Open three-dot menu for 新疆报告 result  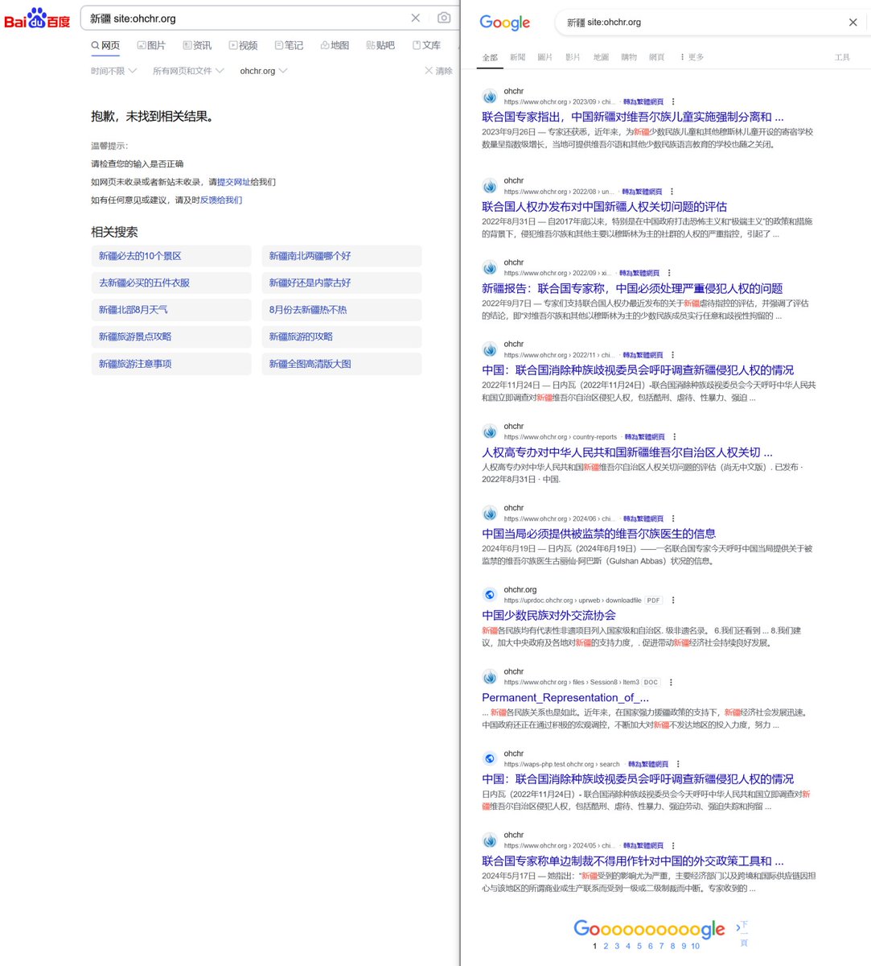[669, 273]
